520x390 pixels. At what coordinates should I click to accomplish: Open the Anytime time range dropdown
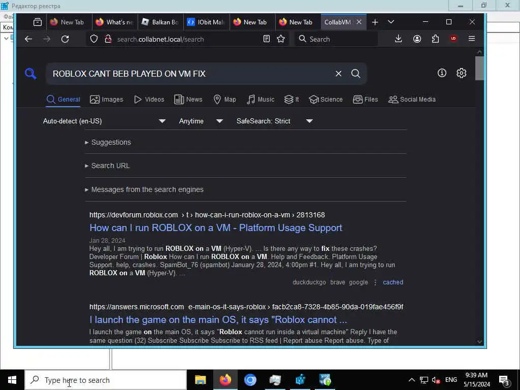(x=201, y=121)
